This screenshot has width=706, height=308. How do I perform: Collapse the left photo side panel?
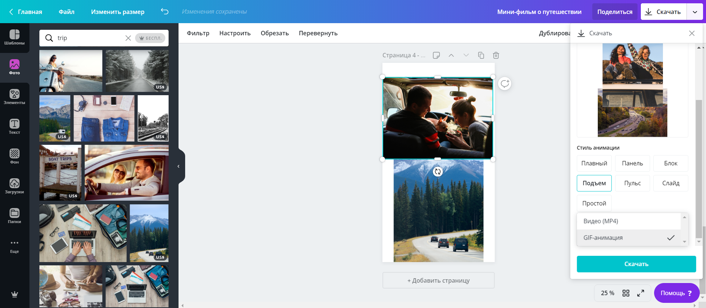tap(179, 166)
